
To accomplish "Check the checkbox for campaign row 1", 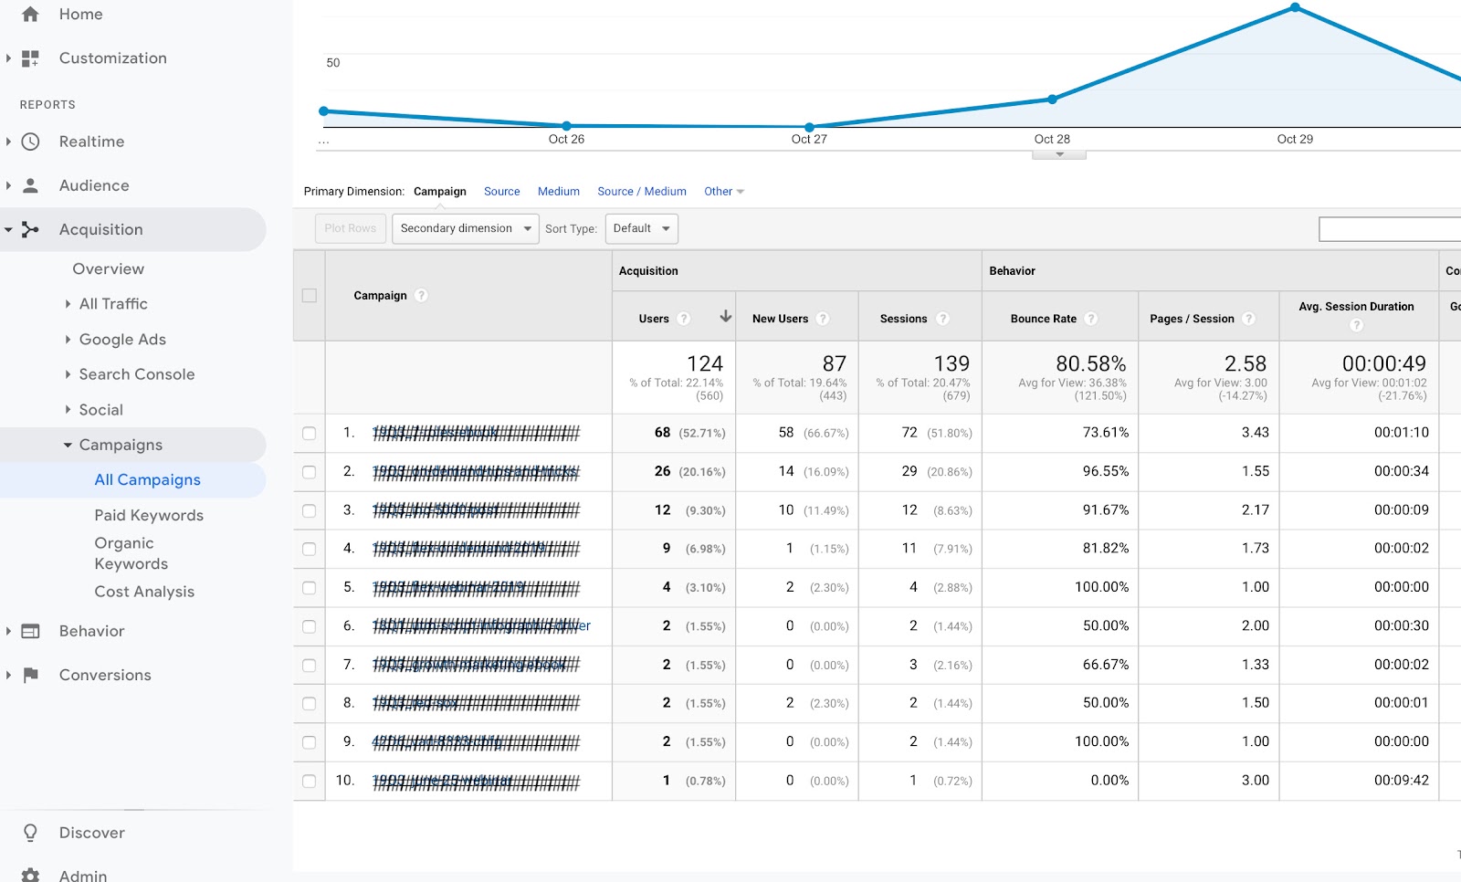I will coord(310,433).
